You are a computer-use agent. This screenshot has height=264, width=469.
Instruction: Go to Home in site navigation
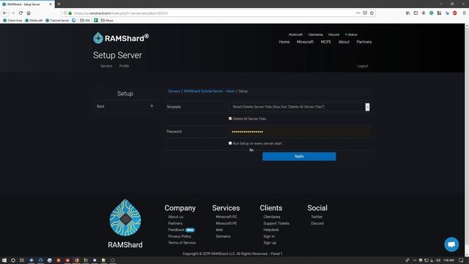click(x=284, y=42)
